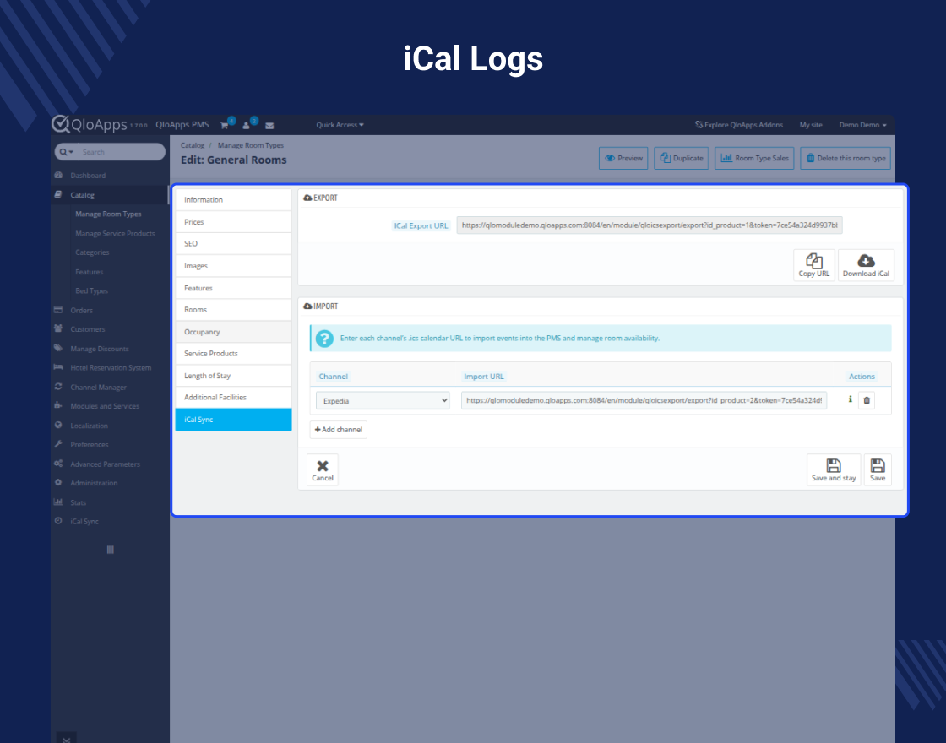The height and width of the screenshot is (743, 946).
Task: Click the QloApps PMS shop name
Action: pos(182,125)
